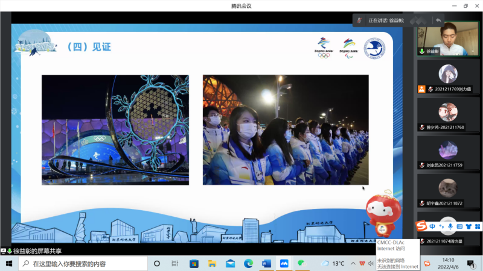Click the muted microphone icon in speaker bar
The height and width of the screenshot is (271, 483).
(x=359, y=20)
